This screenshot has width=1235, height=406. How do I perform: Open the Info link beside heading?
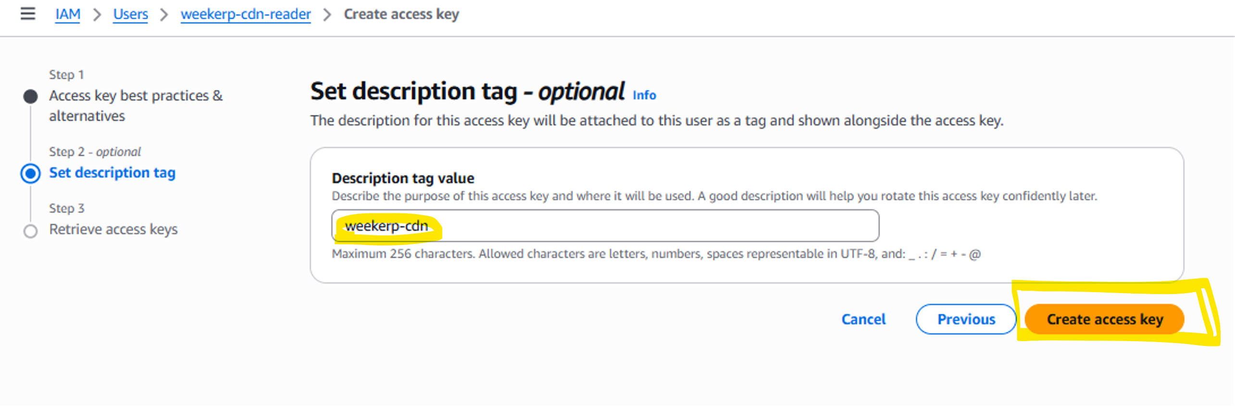coord(644,95)
